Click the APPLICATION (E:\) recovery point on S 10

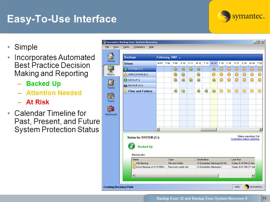coord(183,75)
